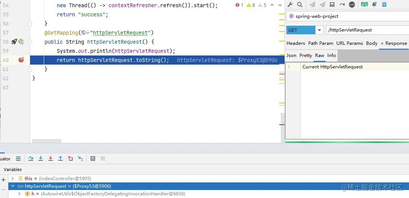This screenshot has height=198, width=409.
Task: Toggle the breakpoint on line 60
Action: [x=21, y=60]
